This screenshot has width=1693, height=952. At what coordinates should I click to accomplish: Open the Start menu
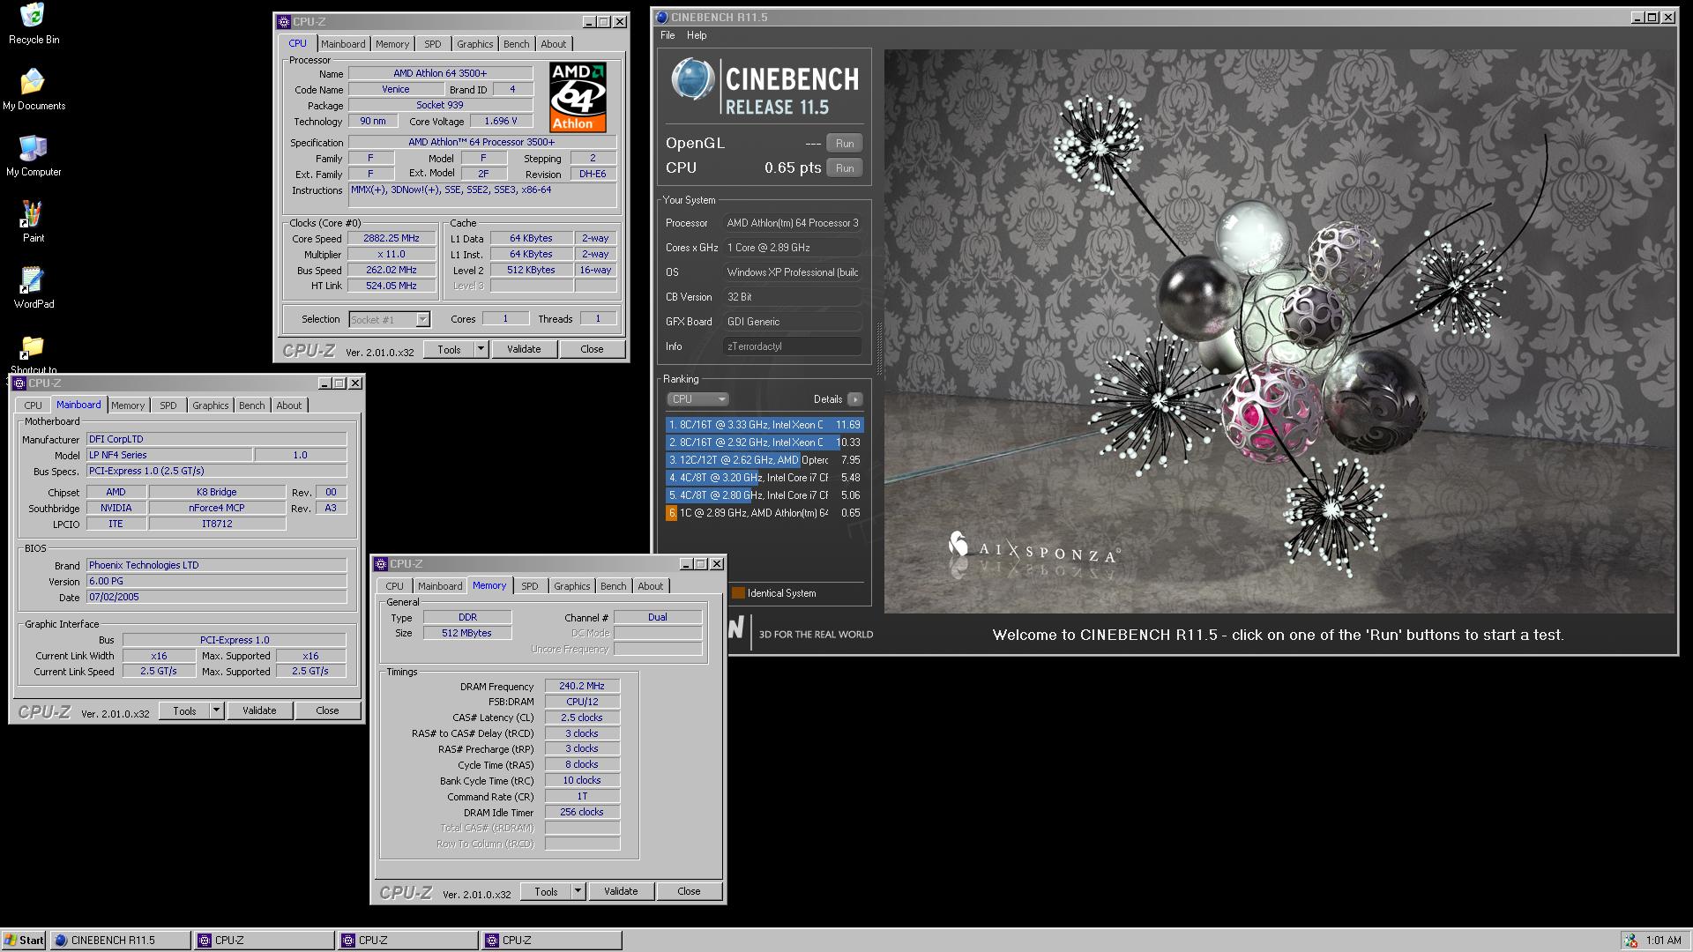coord(24,941)
